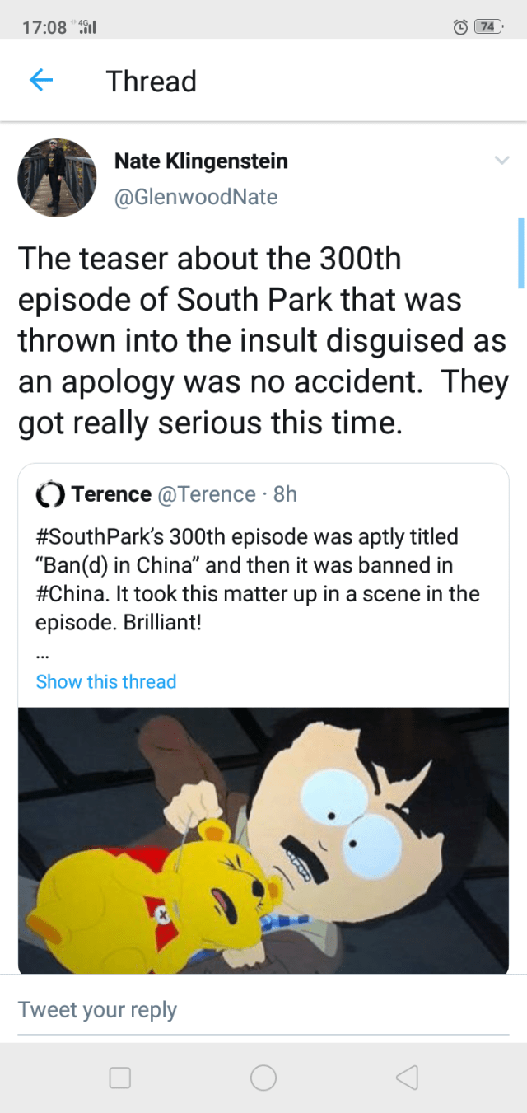The image size is (527, 1113).
Task: Click the blue scrollbar indicator
Action: click(520, 253)
